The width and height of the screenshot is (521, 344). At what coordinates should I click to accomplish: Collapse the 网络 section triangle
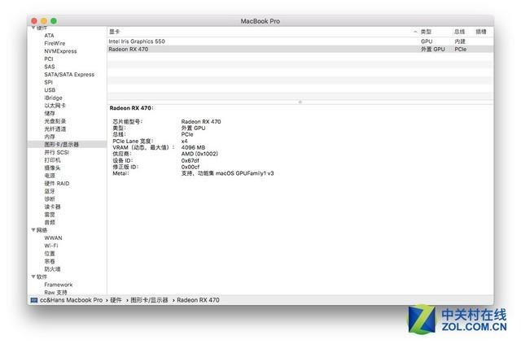33,230
